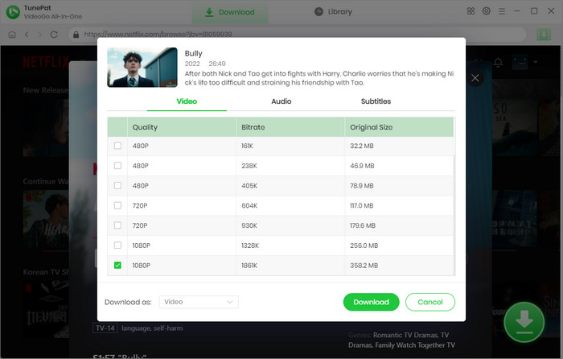Reload the page with refresh icon
The height and width of the screenshot is (359, 563).
pyautogui.click(x=54, y=35)
